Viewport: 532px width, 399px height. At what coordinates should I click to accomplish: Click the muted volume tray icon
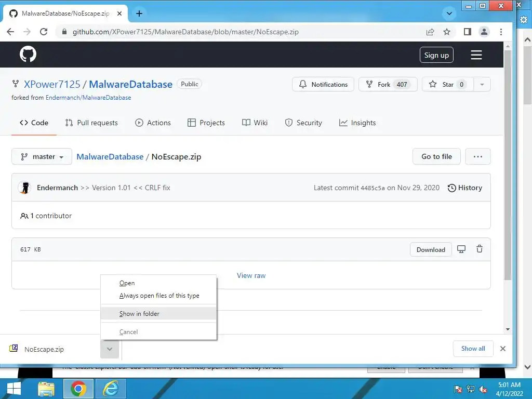tap(483, 389)
